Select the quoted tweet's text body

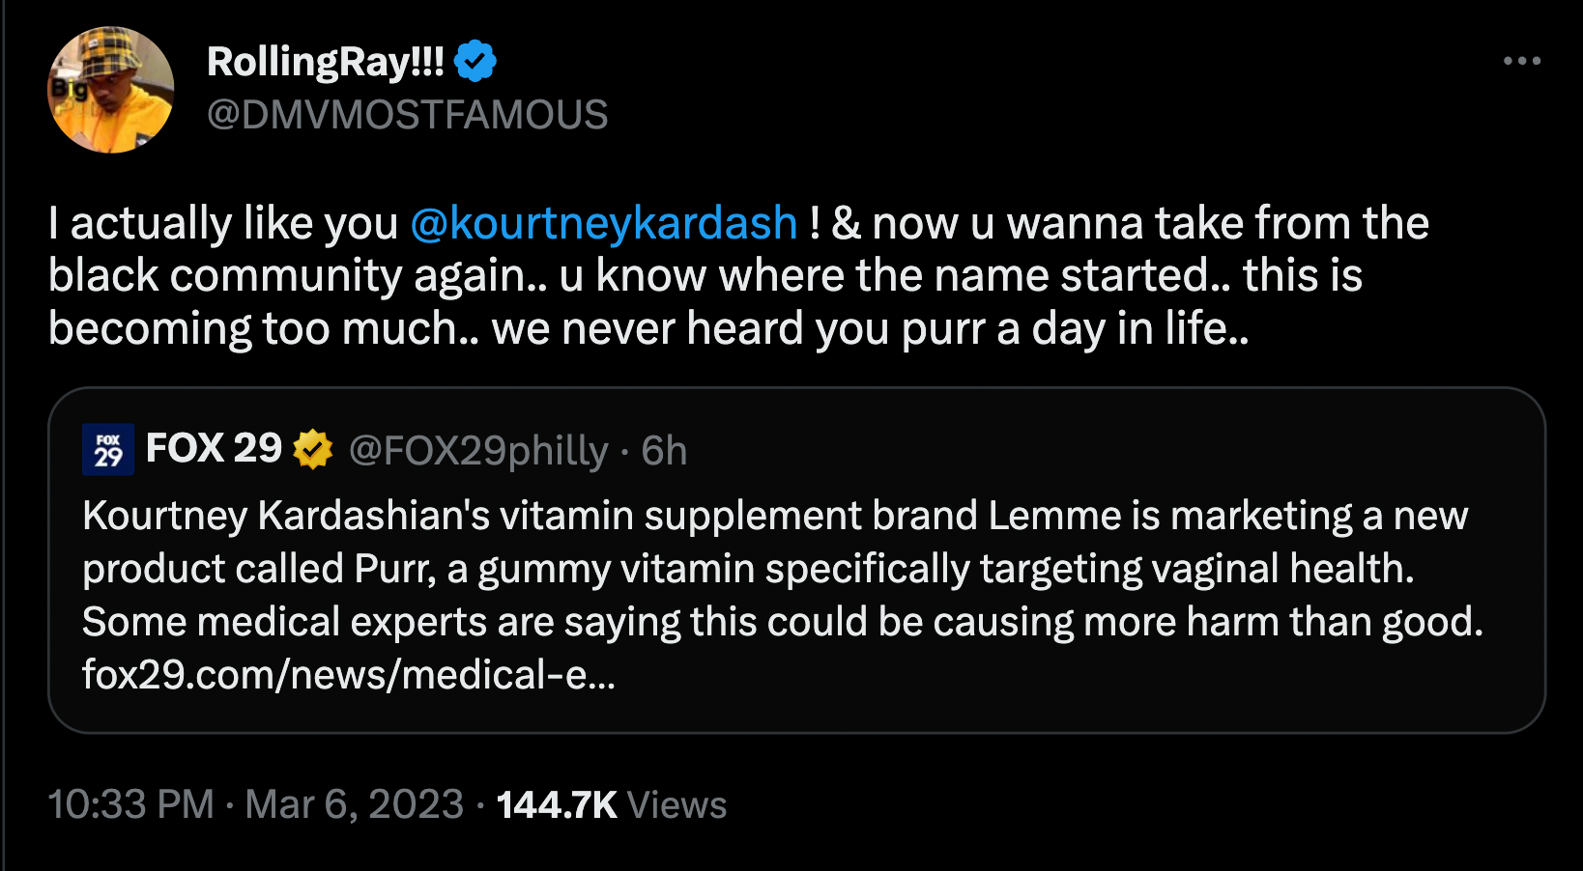point(773,568)
